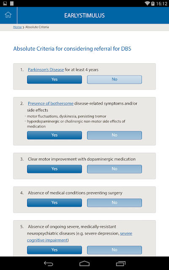The height and width of the screenshot is (270, 169).
Task: Tap the Android back navigation icon
Action: pyautogui.click(x=49, y=263)
